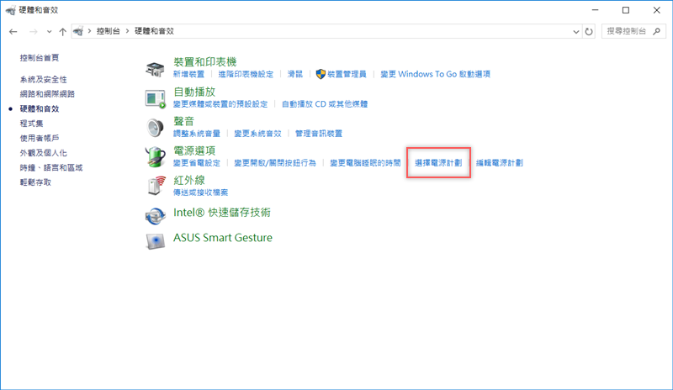
Task: Open 滑鼠 settings link
Action: [295, 74]
